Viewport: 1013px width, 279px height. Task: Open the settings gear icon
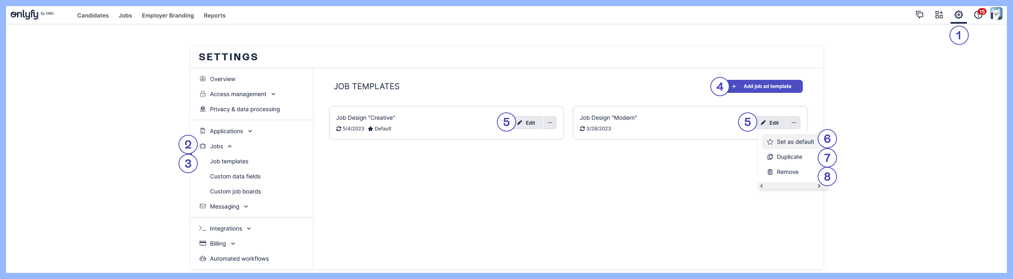958,15
